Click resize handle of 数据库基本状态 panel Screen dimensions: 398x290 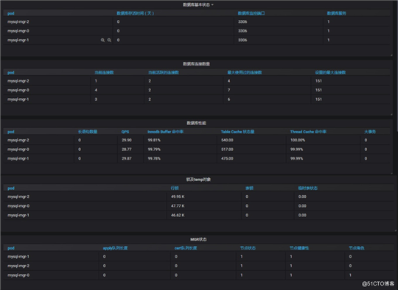[x=391, y=54]
